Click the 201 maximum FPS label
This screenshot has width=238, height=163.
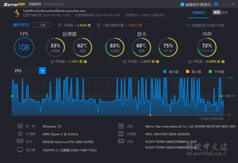[230, 78]
